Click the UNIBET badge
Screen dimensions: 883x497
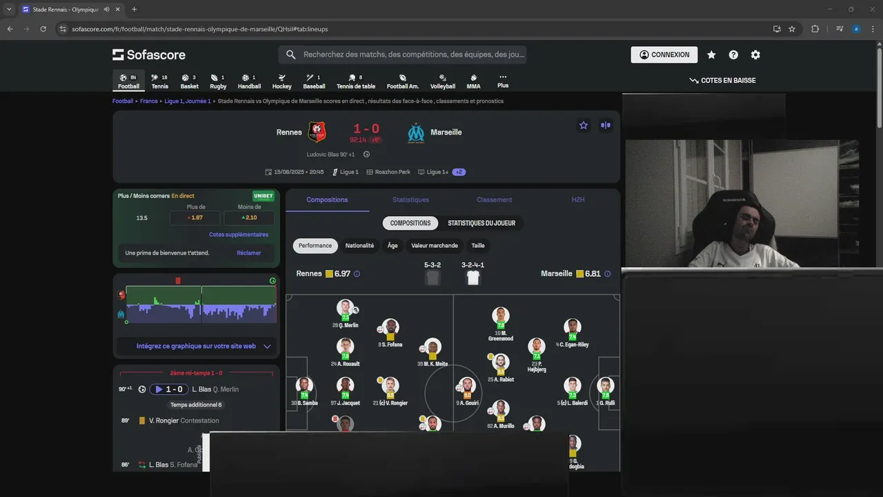pos(264,196)
